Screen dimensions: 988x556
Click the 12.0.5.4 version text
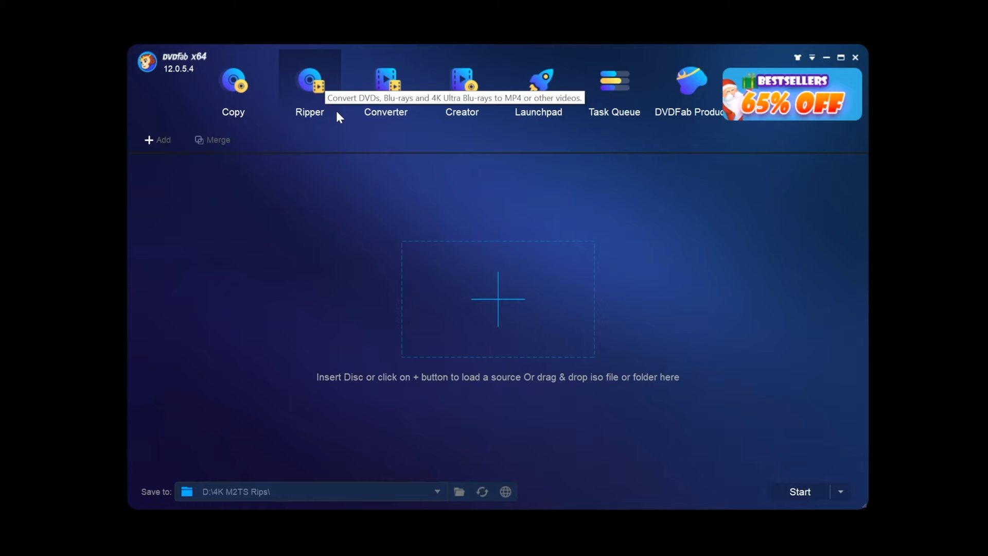179,69
